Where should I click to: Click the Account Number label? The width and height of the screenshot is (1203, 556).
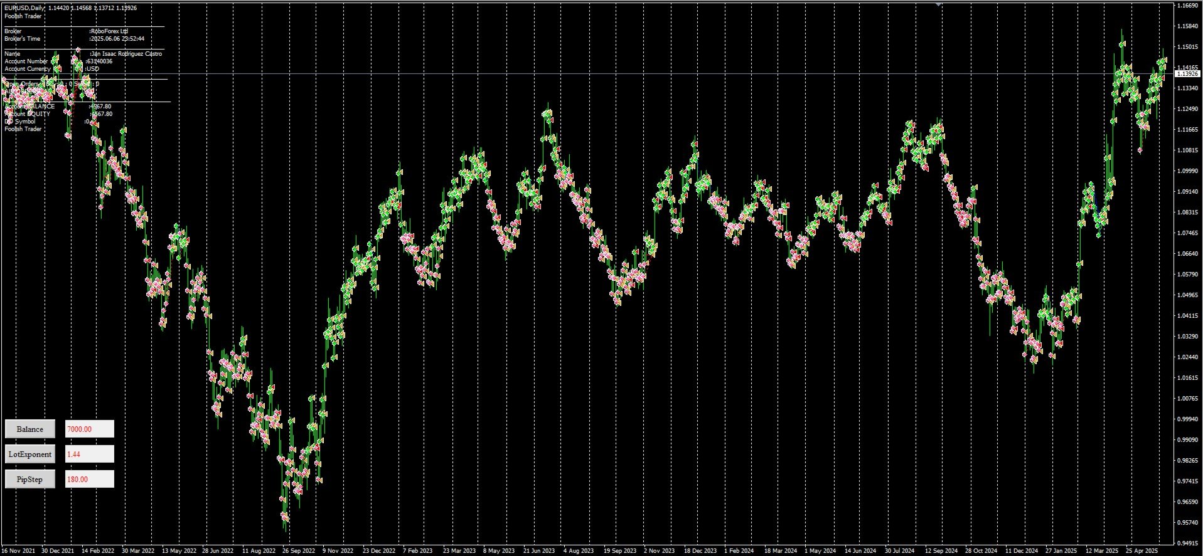26,61
